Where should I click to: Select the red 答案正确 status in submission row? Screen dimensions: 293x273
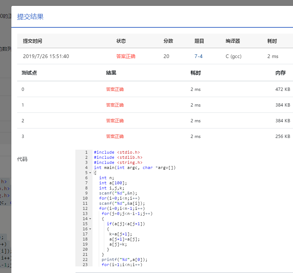pos(125,56)
